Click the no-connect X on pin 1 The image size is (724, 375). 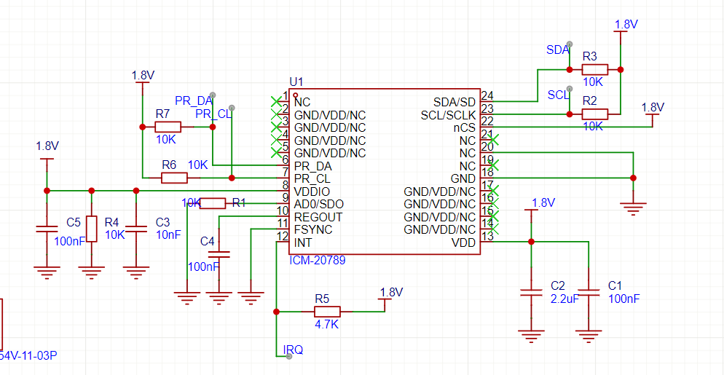pyautogui.click(x=276, y=100)
